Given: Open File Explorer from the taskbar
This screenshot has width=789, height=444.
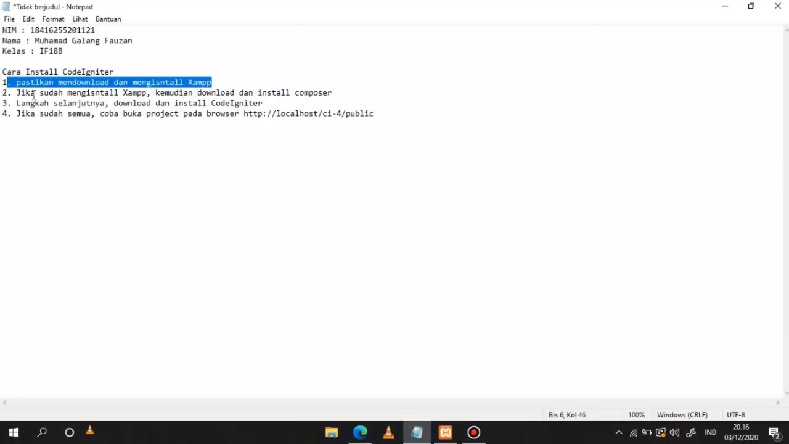Looking at the screenshot, I should point(332,432).
